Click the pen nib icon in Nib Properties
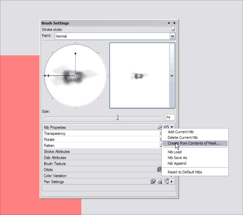The width and height of the screenshot is (243, 215). tap(160, 127)
